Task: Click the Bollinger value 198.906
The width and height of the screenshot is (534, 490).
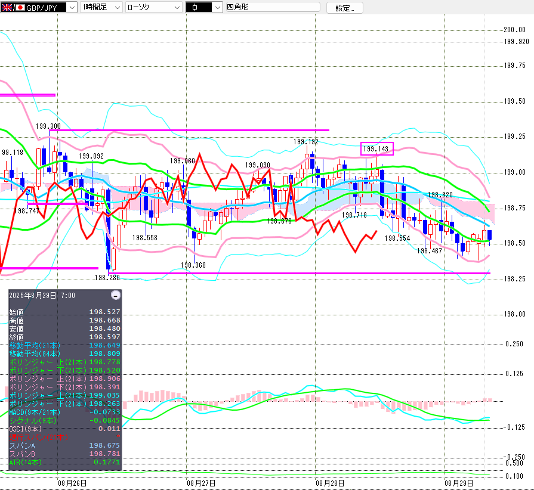Action: point(104,379)
